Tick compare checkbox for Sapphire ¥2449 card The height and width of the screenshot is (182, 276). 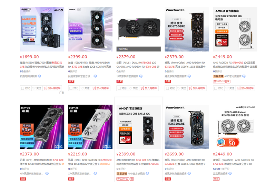coord(216,88)
